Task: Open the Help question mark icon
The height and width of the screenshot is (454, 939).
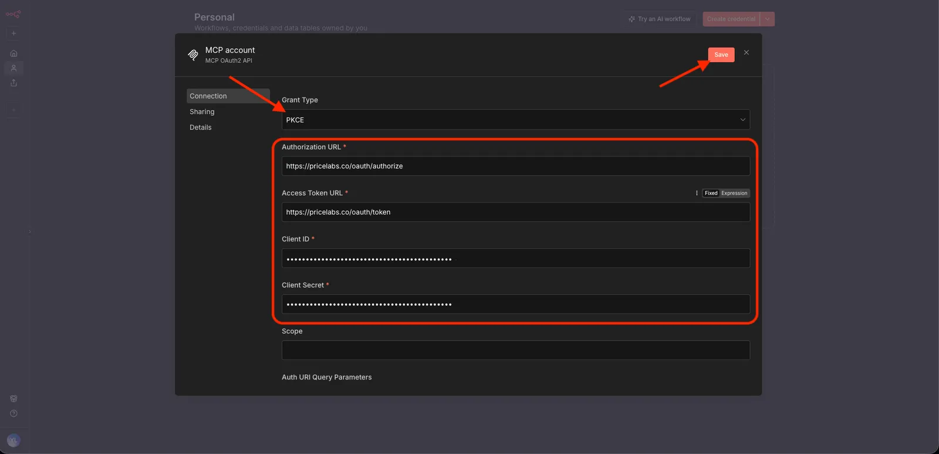Action: point(13,414)
